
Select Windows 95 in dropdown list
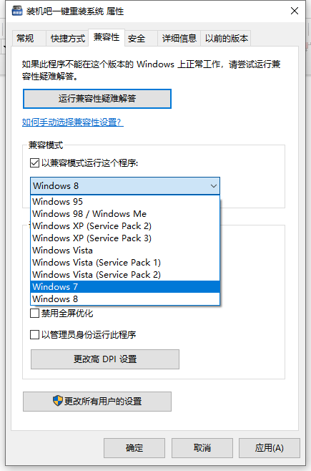(x=125, y=202)
